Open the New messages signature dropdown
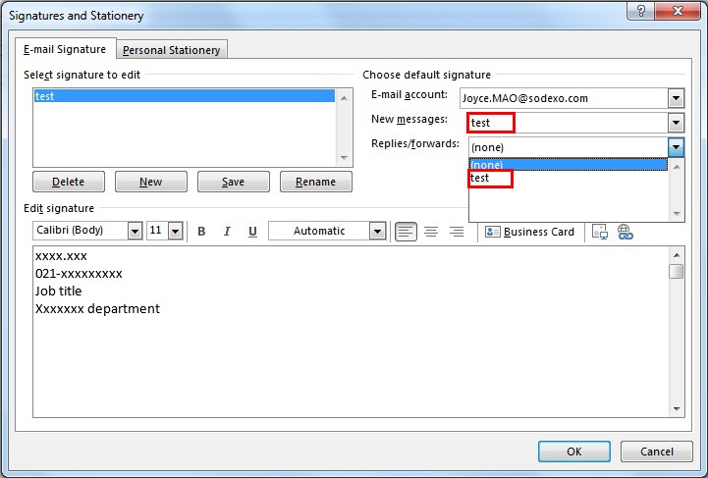 (676, 123)
